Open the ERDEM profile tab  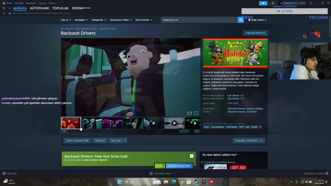pyautogui.click(x=81, y=8)
